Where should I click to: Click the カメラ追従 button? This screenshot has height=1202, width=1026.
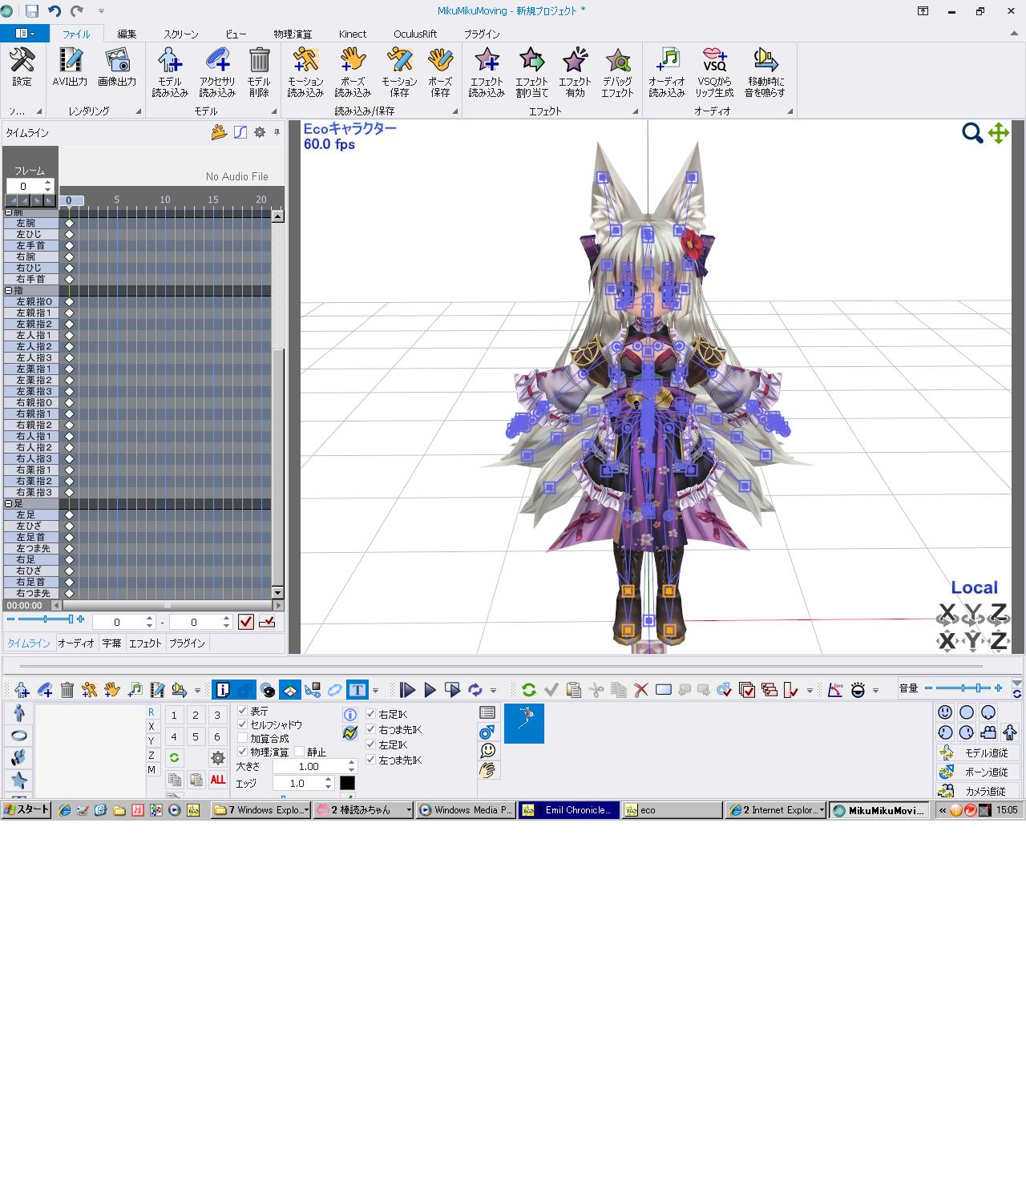click(978, 790)
